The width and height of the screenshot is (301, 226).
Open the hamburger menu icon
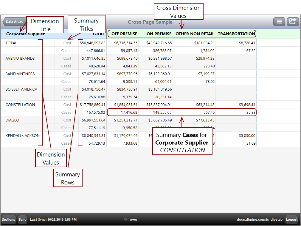pos(279,22)
